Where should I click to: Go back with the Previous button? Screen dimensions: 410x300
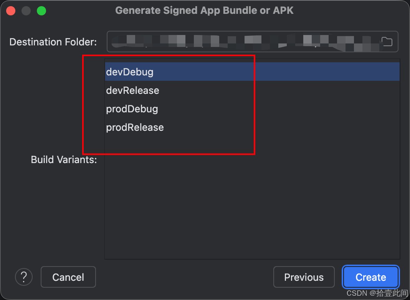[304, 277]
